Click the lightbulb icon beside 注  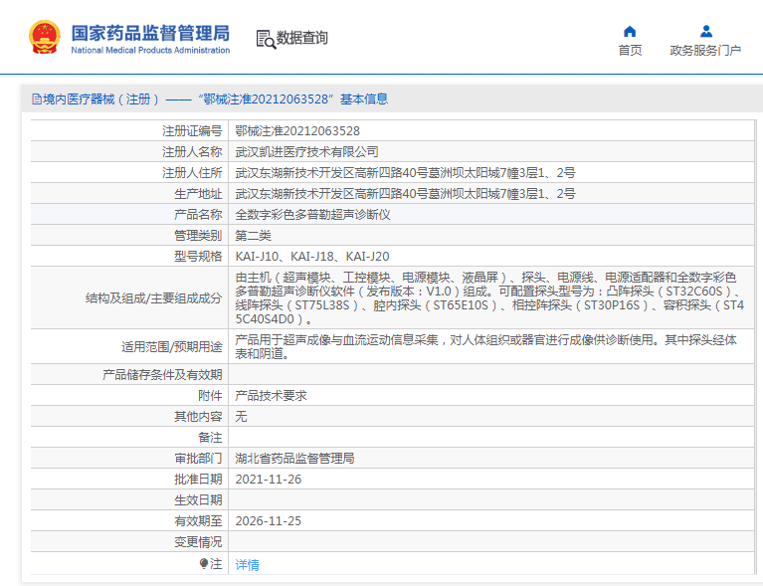pos(204,563)
